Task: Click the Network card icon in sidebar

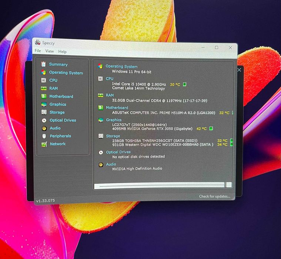Action: tap(44, 144)
